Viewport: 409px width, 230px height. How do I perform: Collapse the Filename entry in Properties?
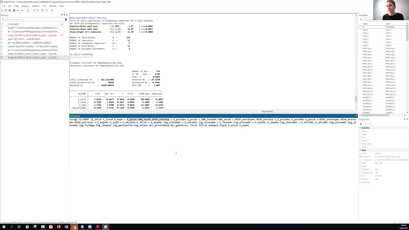[360, 157]
